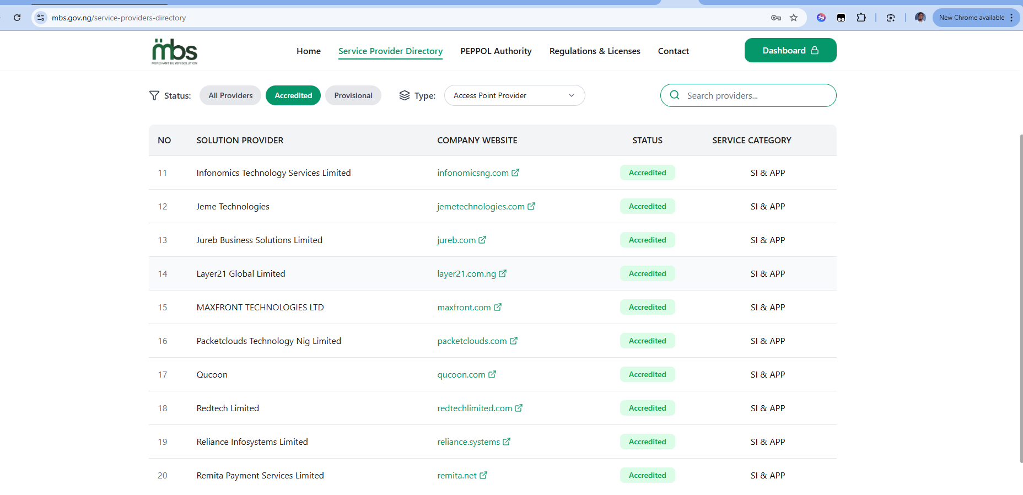This screenshot has width=1023, height=495.
Task: Open the Dashboard button
Action: coord(790,50)
